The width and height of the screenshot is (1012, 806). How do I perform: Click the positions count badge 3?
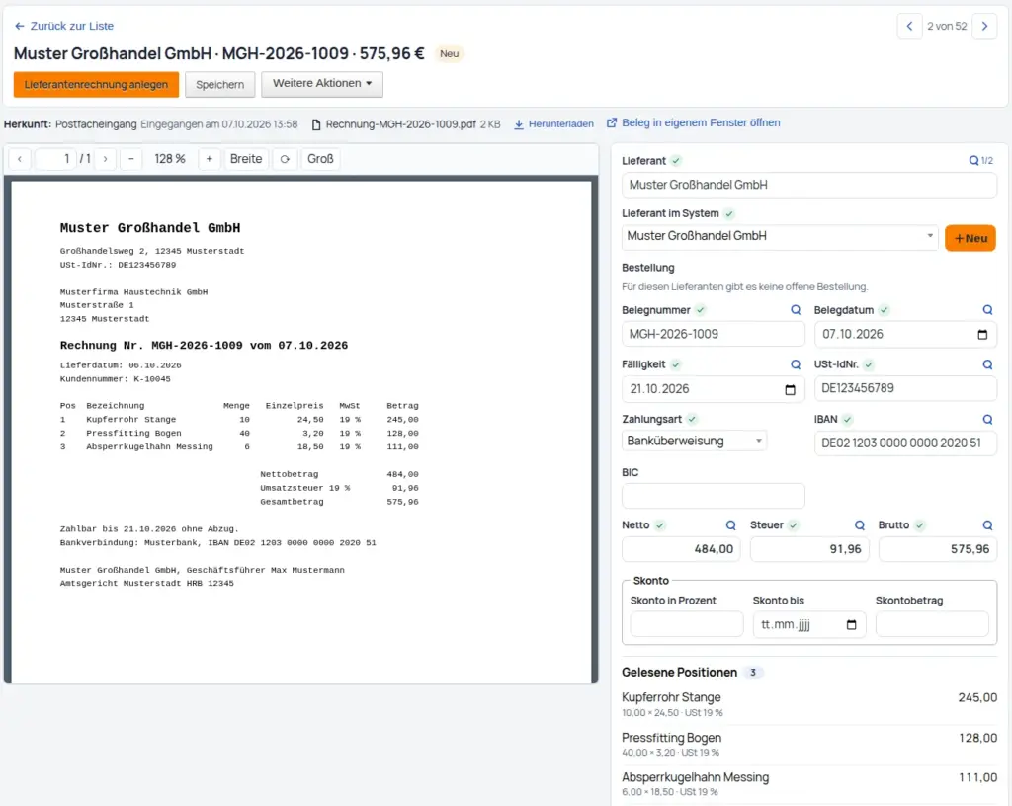click(752, 673)
